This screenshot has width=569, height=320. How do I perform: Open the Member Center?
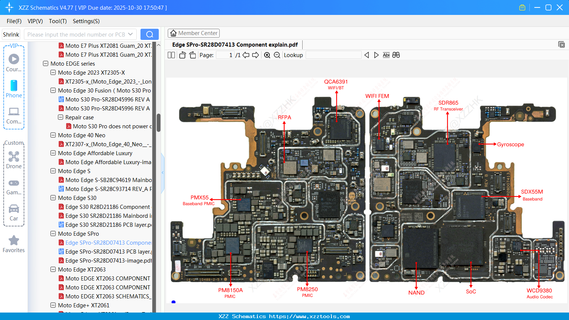(194, 33)
